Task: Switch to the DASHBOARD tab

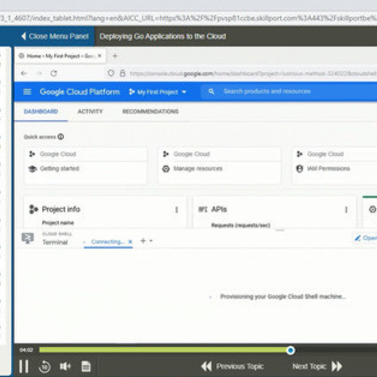Action: coord(41,112)
